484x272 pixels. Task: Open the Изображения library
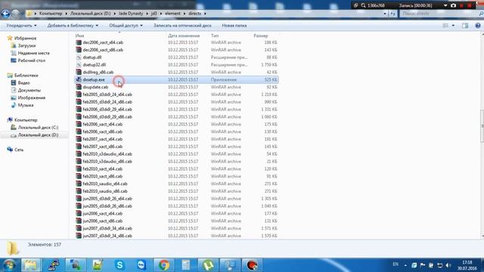[x=32, y=97]
